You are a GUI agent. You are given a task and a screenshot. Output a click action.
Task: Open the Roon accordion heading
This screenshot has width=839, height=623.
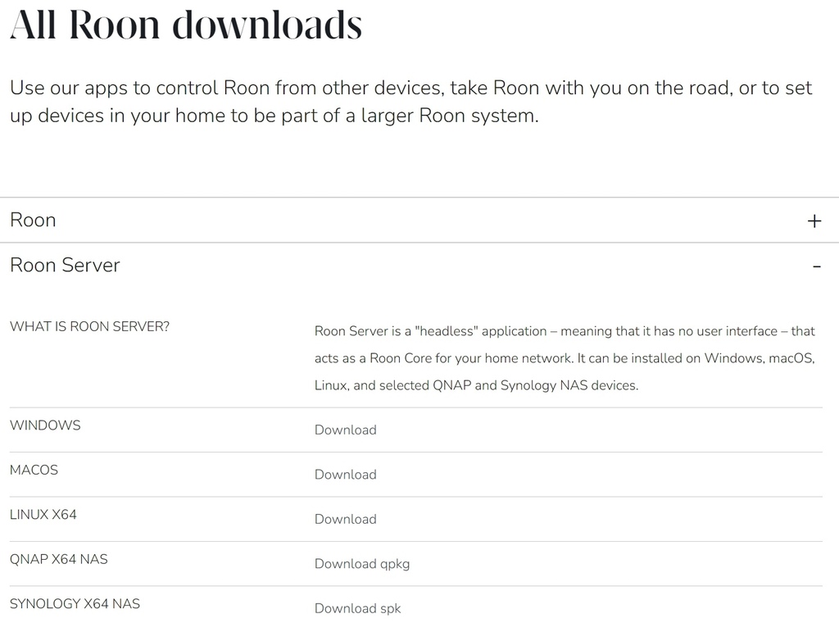point(33,220)
